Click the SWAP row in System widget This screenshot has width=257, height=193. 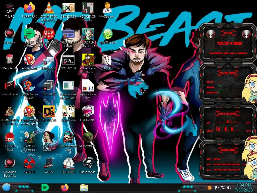[x=216, y=92]
